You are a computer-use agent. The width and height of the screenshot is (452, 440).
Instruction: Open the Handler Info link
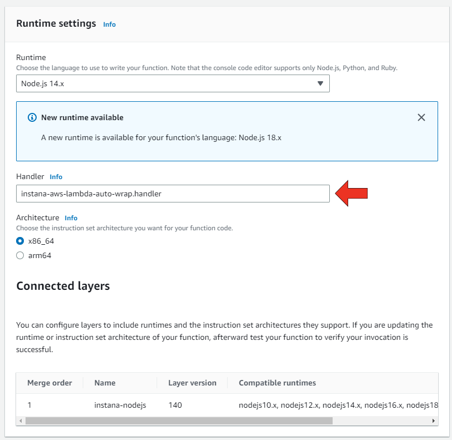56,177
